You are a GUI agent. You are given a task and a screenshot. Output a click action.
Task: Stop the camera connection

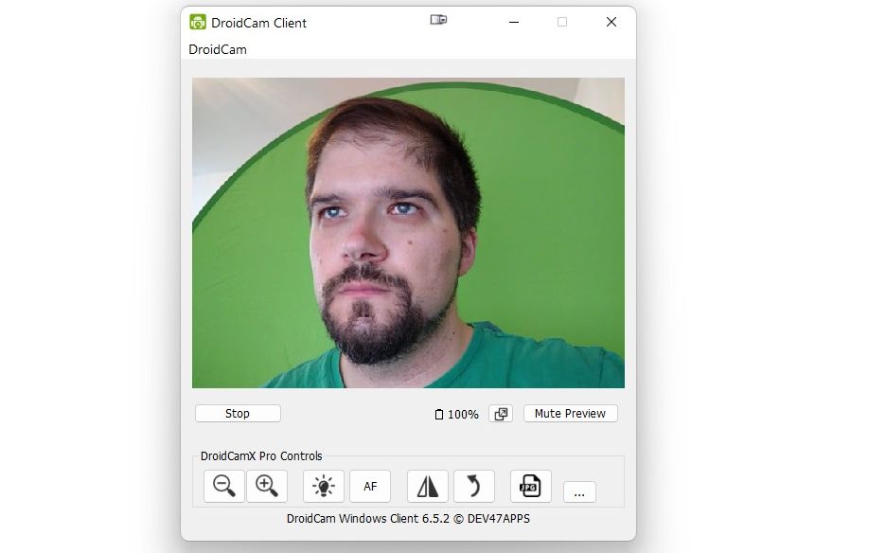[x=238, y=414]
